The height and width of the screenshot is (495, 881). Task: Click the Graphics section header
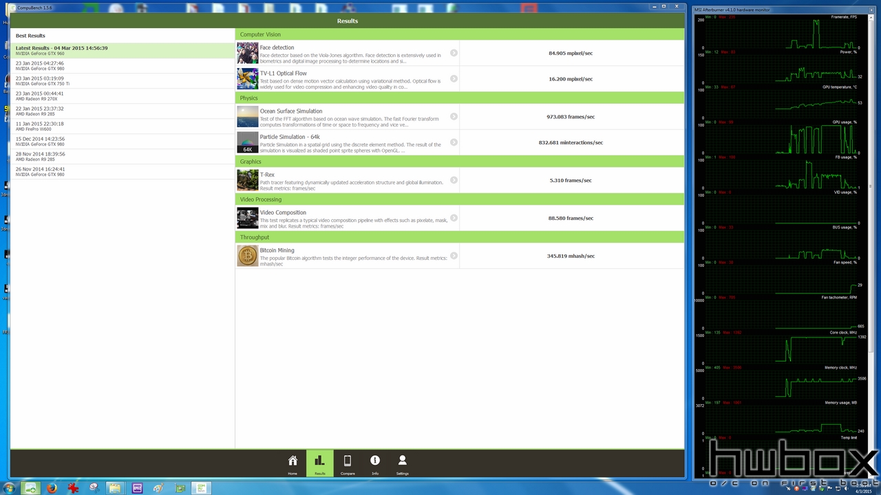(x=460, y=162)
